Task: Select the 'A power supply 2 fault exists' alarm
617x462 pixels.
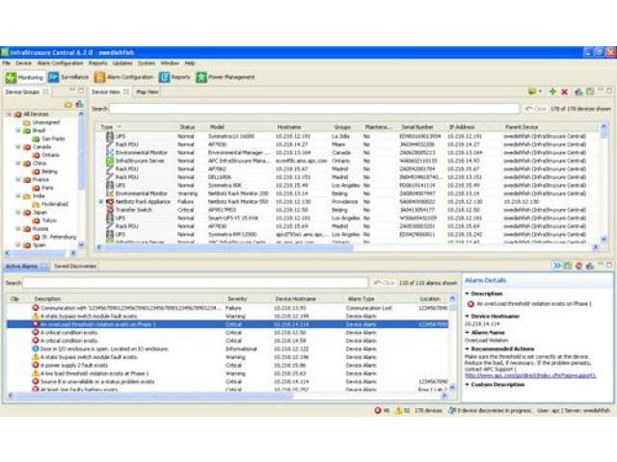Action: [x=228, y=366]
